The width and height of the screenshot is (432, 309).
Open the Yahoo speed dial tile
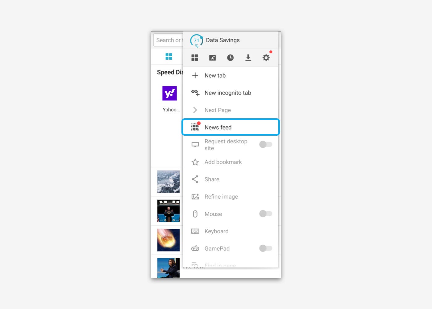[x=169, y=93]
